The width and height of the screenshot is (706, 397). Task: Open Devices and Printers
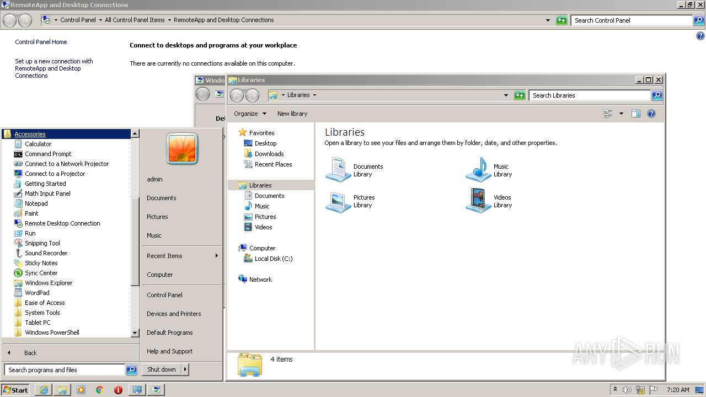(x=174, y=314)
